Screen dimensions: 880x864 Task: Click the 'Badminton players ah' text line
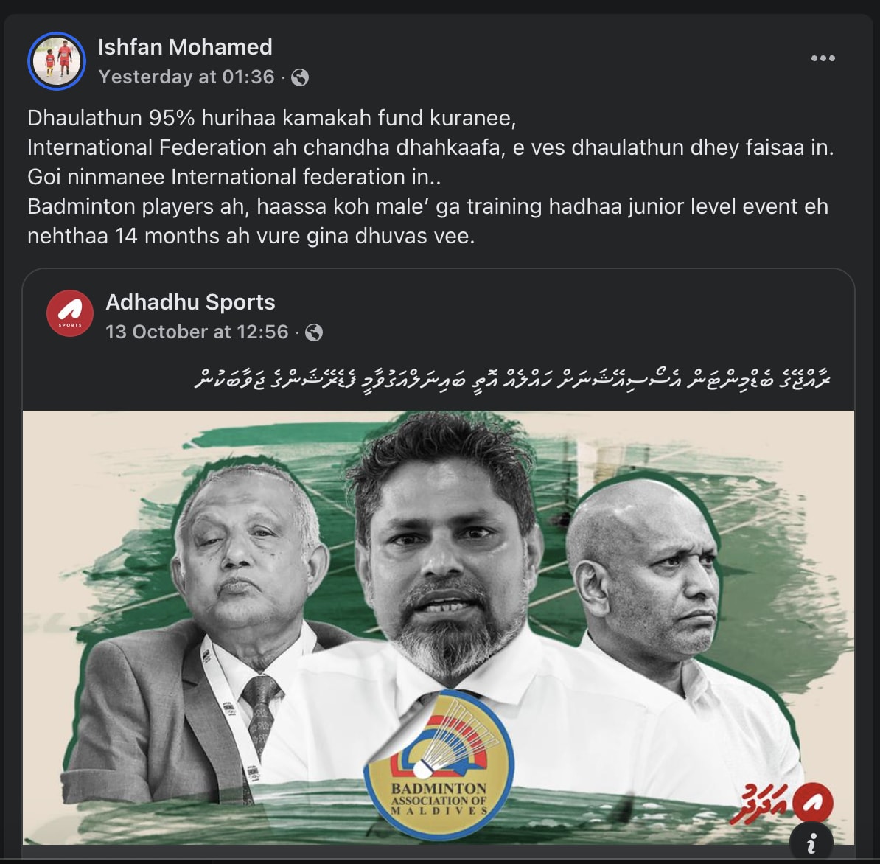[427, 206]
